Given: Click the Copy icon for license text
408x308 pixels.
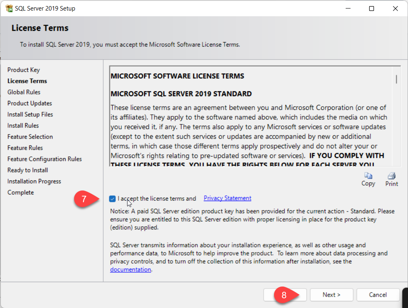Looking at the screenshot, I should (368, 175).
